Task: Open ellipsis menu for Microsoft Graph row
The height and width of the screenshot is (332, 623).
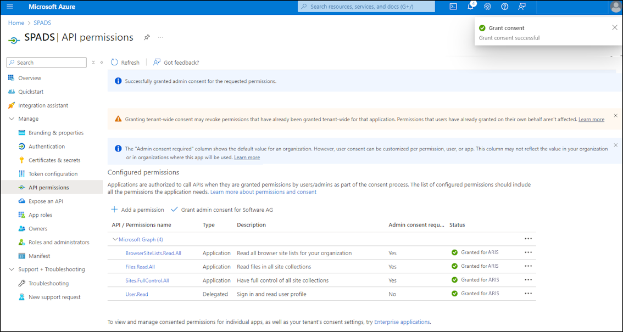Action: coord(528,238)
